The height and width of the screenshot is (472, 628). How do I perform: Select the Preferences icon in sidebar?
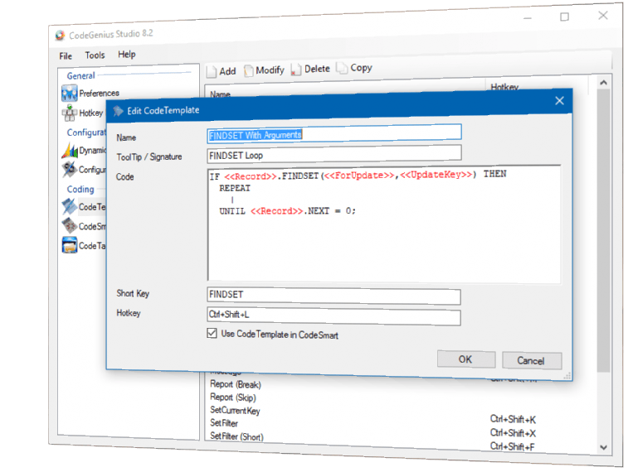point(70,94)
